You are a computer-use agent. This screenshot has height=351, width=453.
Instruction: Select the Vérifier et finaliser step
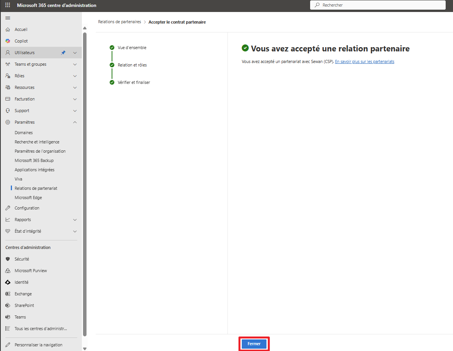pyautogui.click(x=134, y=82)
